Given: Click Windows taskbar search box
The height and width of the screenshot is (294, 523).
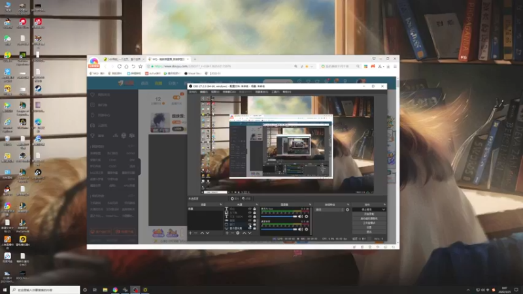Looking at the screenshot, I should pos(45,290).
